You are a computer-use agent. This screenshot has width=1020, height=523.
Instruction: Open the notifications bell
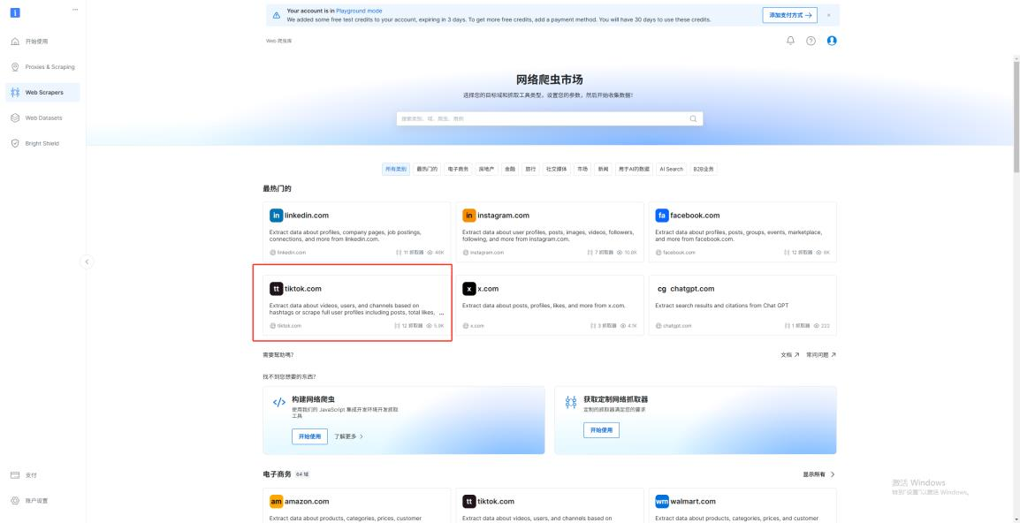pos(790,41)
